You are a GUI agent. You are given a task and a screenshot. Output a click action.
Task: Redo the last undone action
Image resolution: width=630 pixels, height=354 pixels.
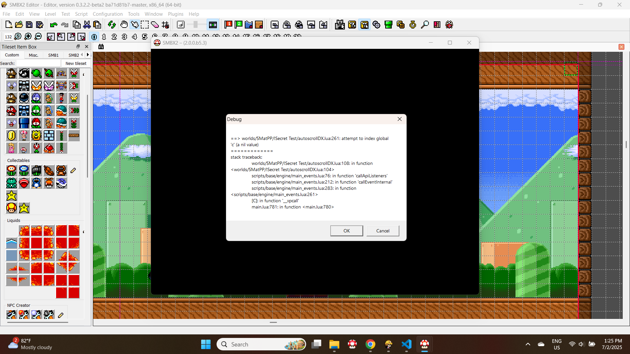(64, 25)
